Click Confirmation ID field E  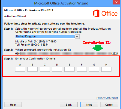click(69, 69)
